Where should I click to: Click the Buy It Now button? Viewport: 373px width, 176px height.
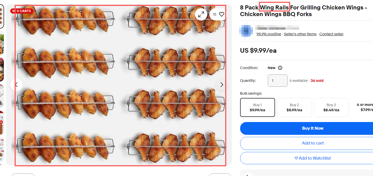pyautogui.click(x=313, y=128)
